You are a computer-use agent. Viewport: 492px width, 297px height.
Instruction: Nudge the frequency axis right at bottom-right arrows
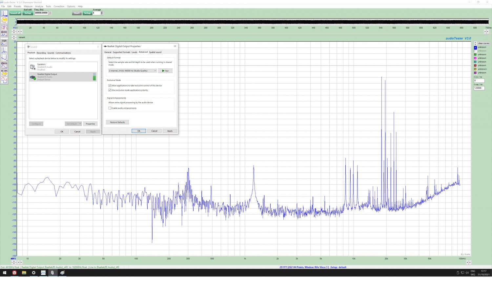pos(470,262)
